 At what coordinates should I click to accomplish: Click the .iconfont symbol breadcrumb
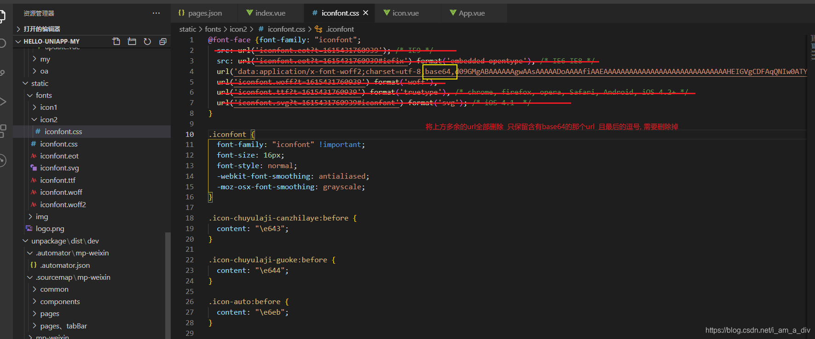click(x=340, y=29)
